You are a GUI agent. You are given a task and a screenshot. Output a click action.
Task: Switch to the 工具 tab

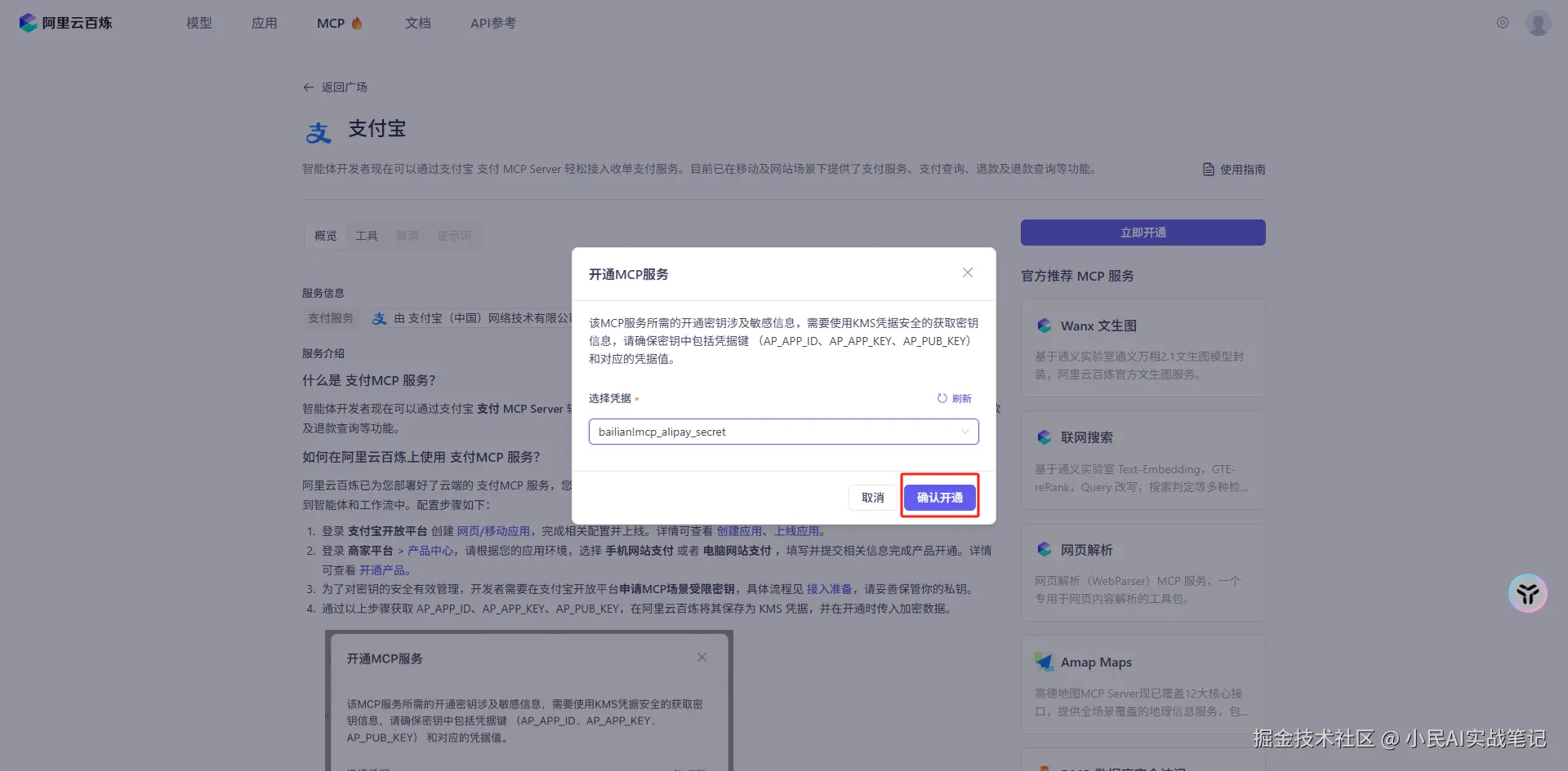tap(367, 236)
